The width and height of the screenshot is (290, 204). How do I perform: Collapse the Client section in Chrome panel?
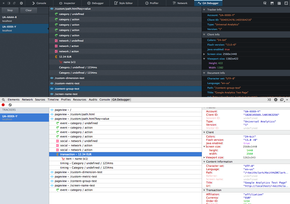[204, 132]
